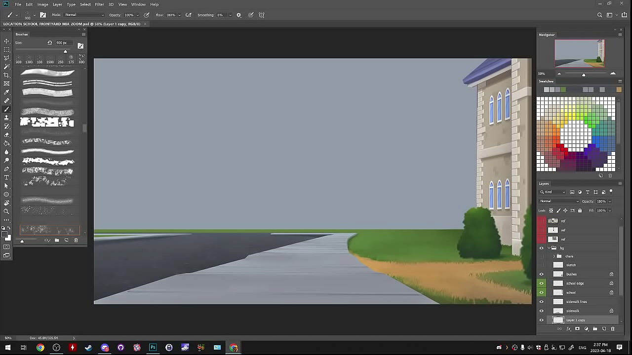Hide the bushes layer

point(542,274)
